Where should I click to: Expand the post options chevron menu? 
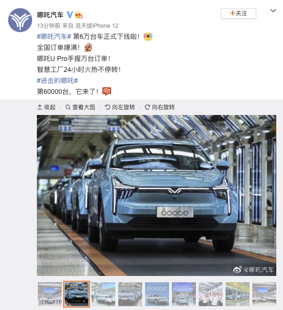(273, 11)
